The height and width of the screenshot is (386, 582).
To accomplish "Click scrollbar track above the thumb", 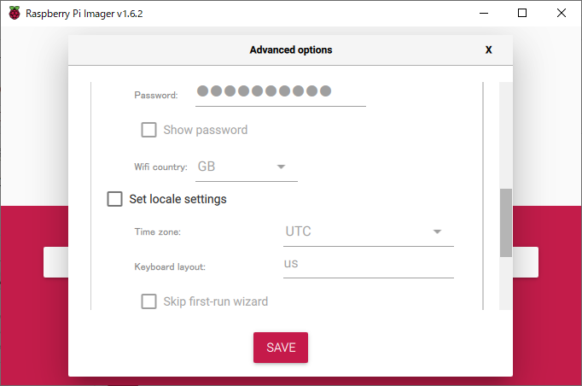I will [x=506, y=137].
